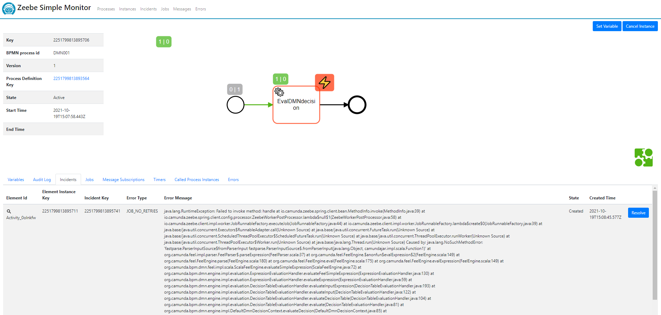The width and height of the screenshot is (661, 315).
Task: Open process definition key 2251799813893564 link
Action: coord(71,78)
